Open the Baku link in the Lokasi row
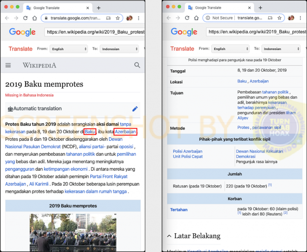This screenshot has width=307, height=252. tap(242, 81)
